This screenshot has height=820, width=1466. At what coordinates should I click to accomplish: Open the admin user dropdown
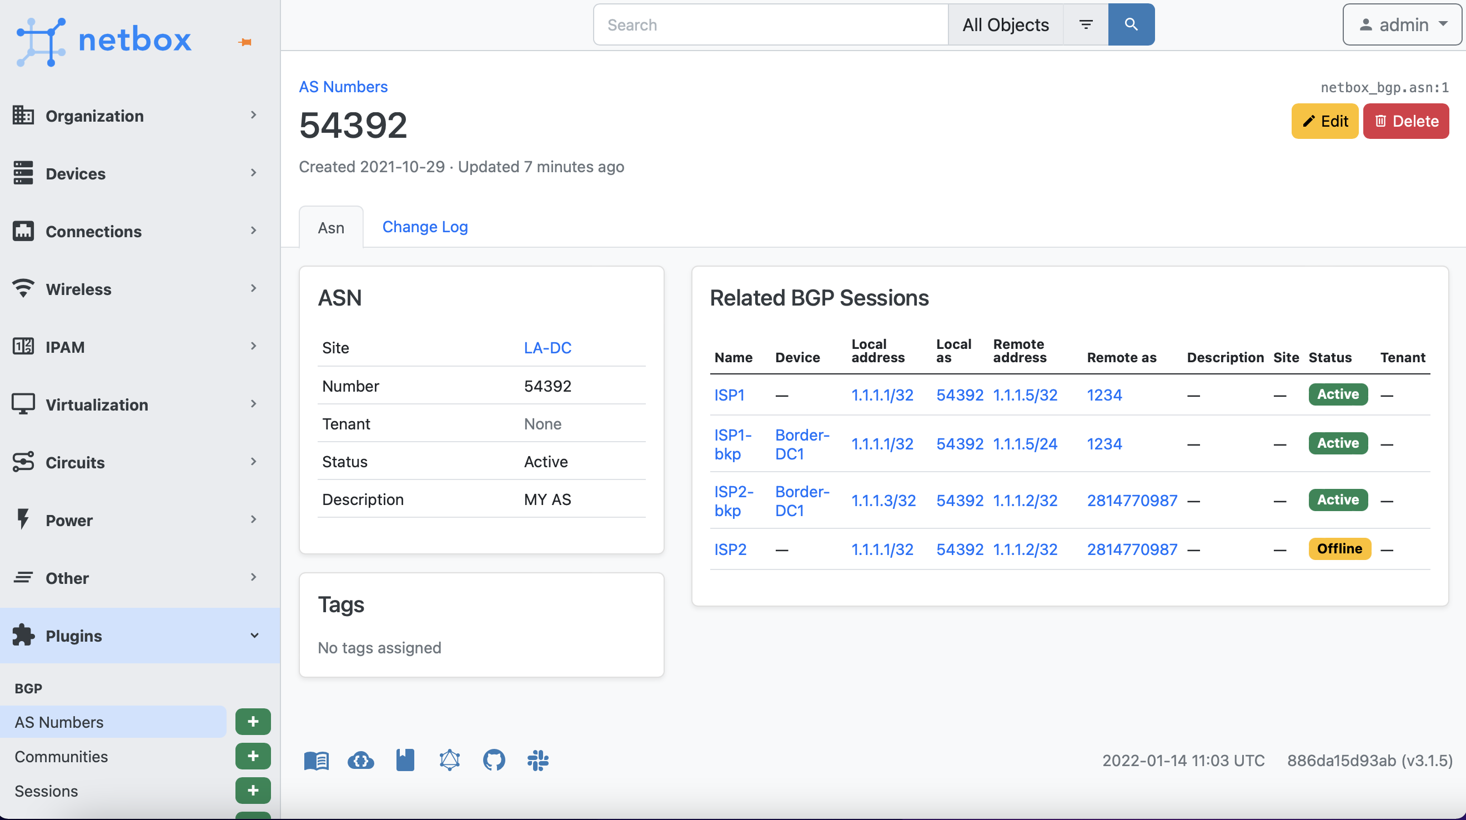tap(1402, 24)
